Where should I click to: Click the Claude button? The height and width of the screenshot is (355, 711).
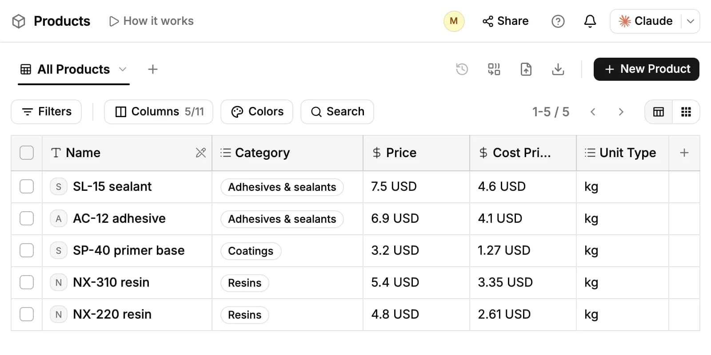pyautogui.click(x=646, y=21)
